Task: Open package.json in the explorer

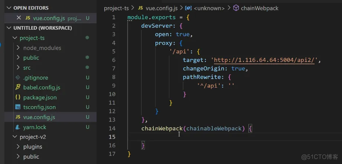Action: tap(40, 97)
